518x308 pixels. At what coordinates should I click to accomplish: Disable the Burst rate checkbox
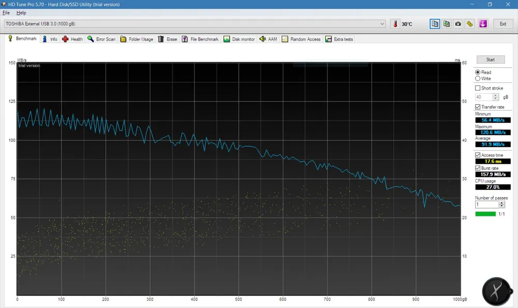(x=478, y=168)
